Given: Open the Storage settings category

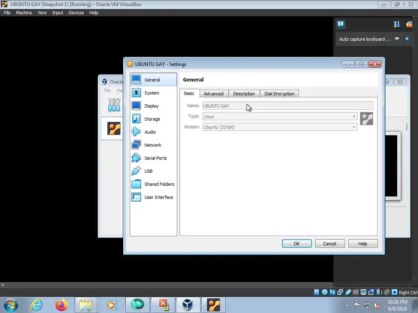Looking at the screenshot, I should (x=153, y=119).
